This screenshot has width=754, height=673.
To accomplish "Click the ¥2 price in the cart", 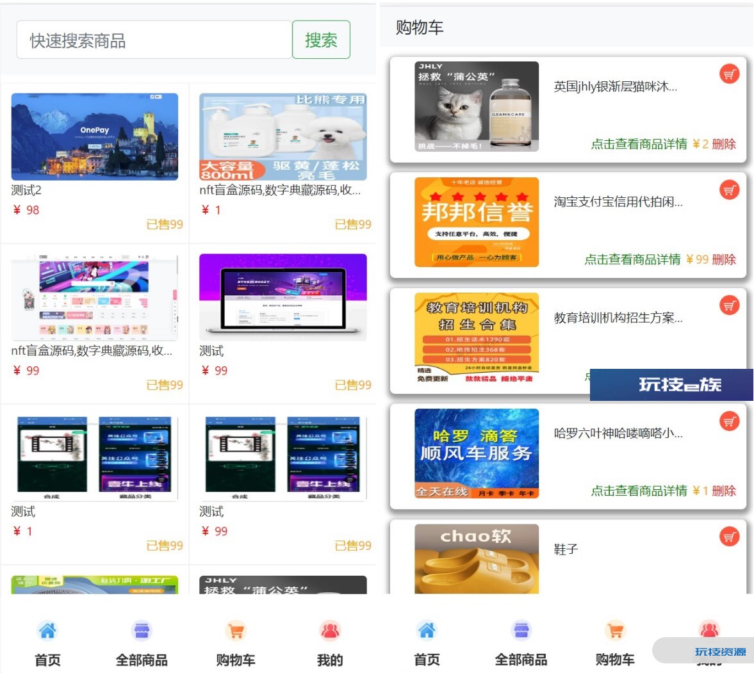I will (x=700, y=144).
